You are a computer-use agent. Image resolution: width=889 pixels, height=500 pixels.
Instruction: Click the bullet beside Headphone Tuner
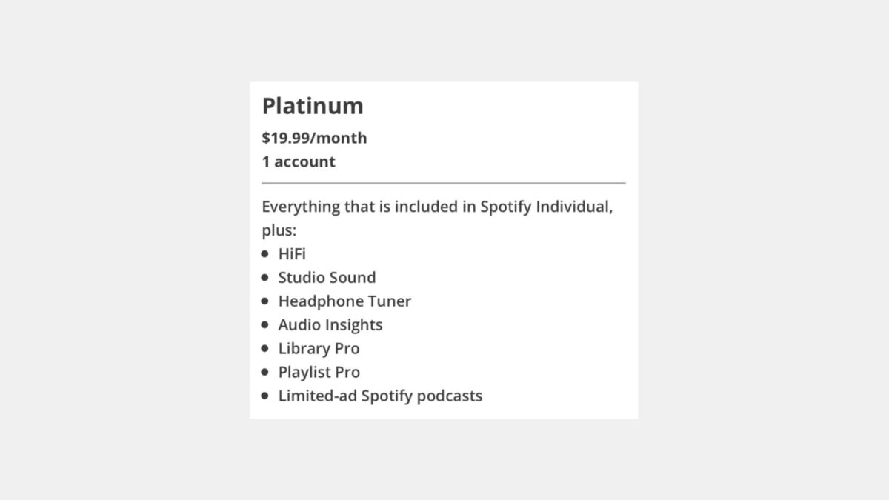point(265,301)
